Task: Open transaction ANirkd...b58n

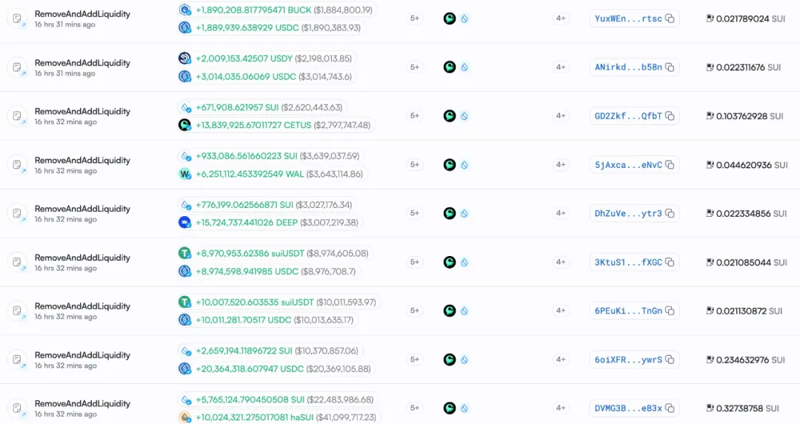Action: click(x=627, y=67)
